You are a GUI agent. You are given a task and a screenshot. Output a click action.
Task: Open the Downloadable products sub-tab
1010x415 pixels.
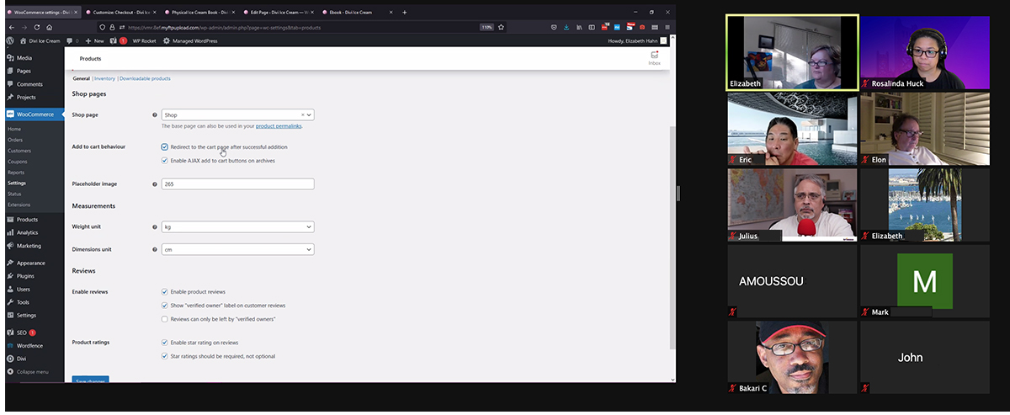point(145,78)
